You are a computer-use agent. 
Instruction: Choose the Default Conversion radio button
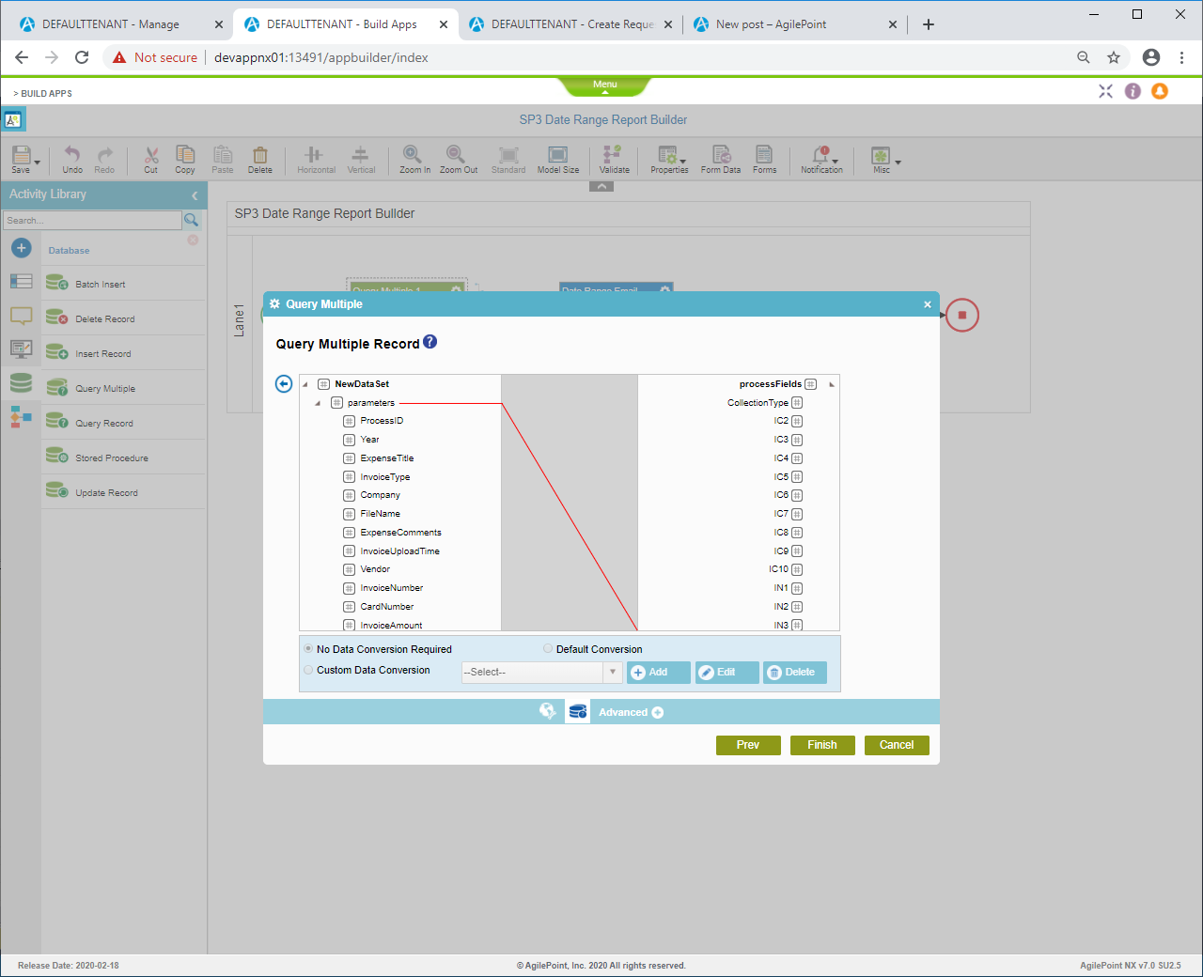(x=548, y=649)
